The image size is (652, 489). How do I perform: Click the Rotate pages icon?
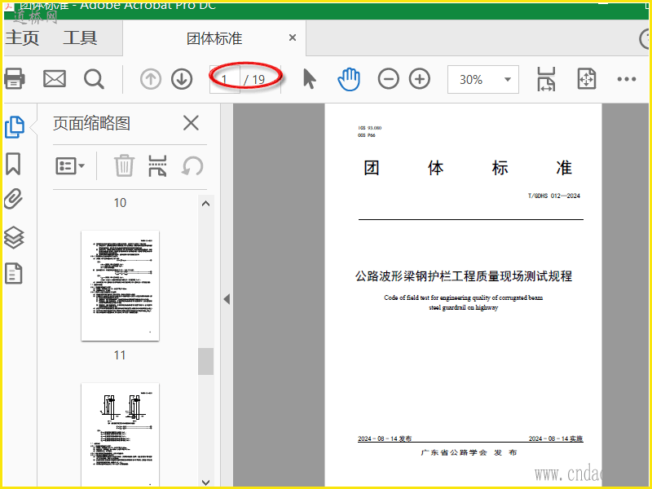192,166
